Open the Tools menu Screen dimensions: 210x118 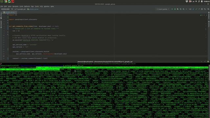(37, 7)
